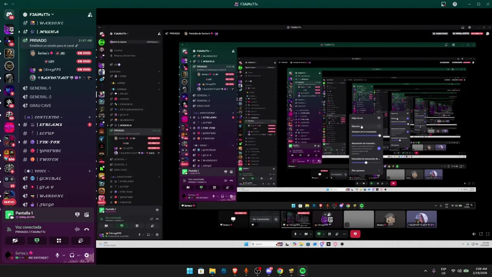Screen dimensions: 492x277
Task: Open F3AiMzTTv server dropdown menu
Action: (x=42, y=15)
